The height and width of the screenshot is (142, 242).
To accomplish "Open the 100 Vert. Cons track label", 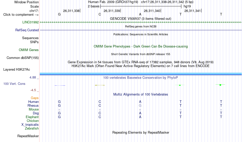I will tap(14, 84).
